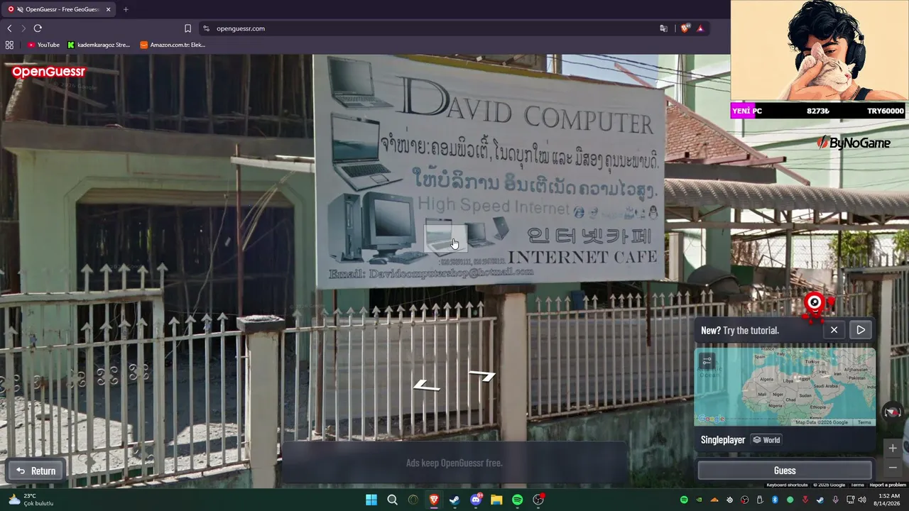This screenshot has height=511, width=909.
Task: Open the translate page icon
Action: (x=663, y=28)
